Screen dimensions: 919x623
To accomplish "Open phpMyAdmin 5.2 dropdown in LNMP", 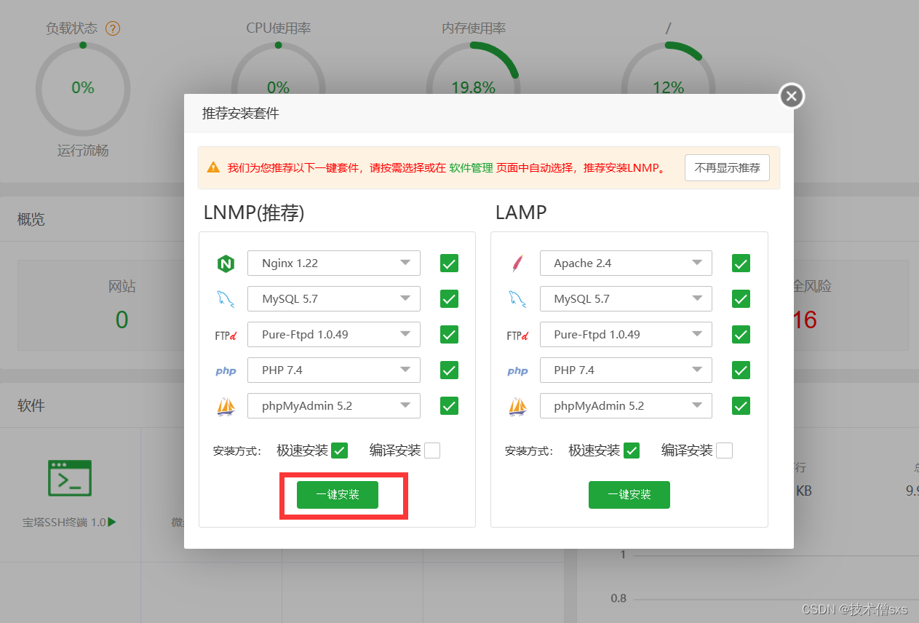I will pyautogui.click(x=334, y=405).
